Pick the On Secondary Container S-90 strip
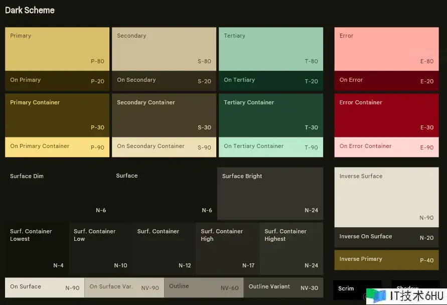The image size is (447, 305). [x=164, y=146]
